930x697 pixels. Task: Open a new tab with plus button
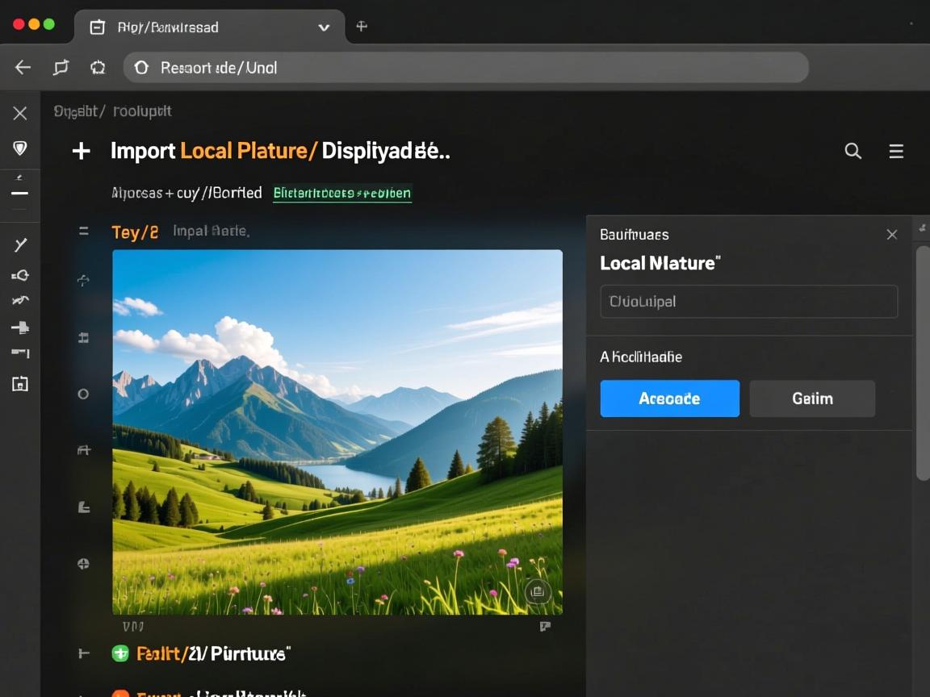tap(362, 27)
